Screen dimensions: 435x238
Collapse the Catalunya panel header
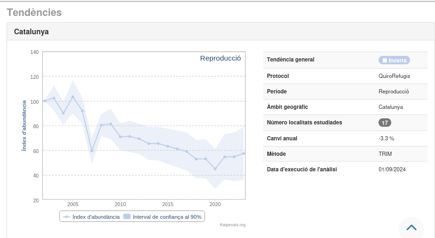point(32,32)
